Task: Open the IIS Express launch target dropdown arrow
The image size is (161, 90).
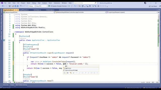Action: tap(67, 6)
